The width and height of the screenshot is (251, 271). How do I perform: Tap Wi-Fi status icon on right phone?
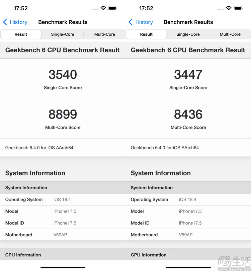click(x=229, y=8)
